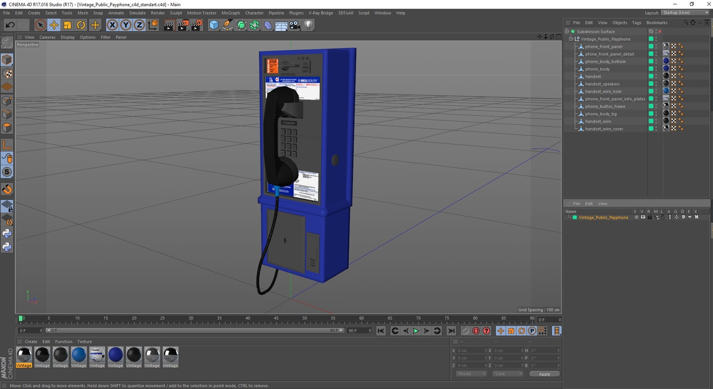
Task: Toggle Y axis lock
Action: point(126,25)
